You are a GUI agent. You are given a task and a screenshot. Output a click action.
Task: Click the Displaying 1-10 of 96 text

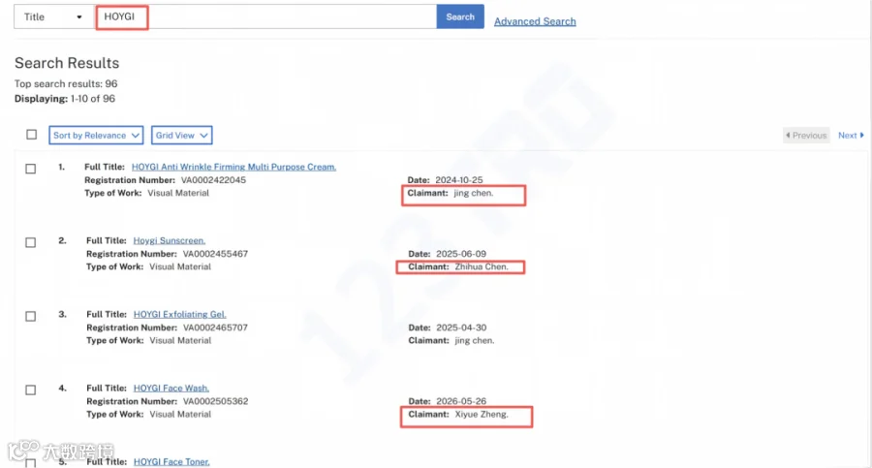(65, 99)
